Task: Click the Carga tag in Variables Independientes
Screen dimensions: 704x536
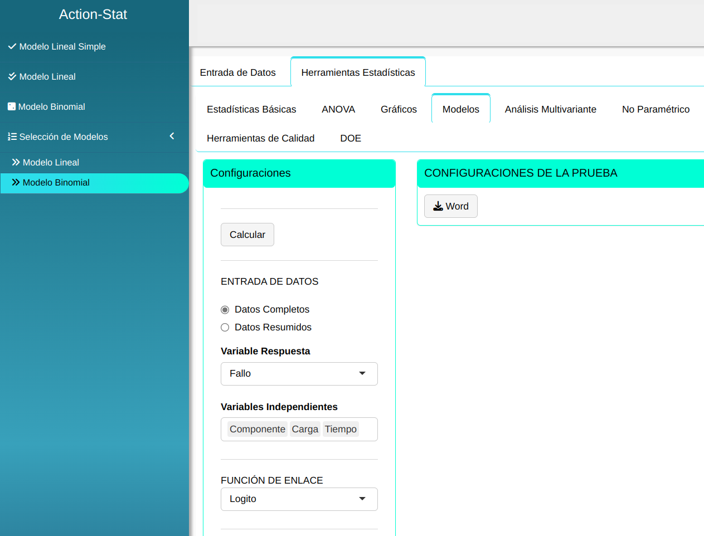Action: coord(305,429)
